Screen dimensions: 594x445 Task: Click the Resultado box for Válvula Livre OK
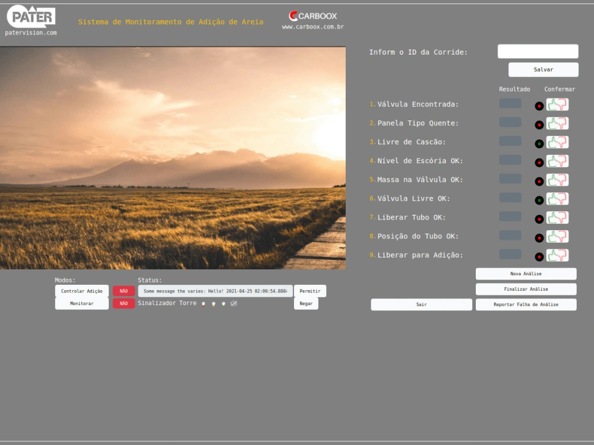[510, 198]
